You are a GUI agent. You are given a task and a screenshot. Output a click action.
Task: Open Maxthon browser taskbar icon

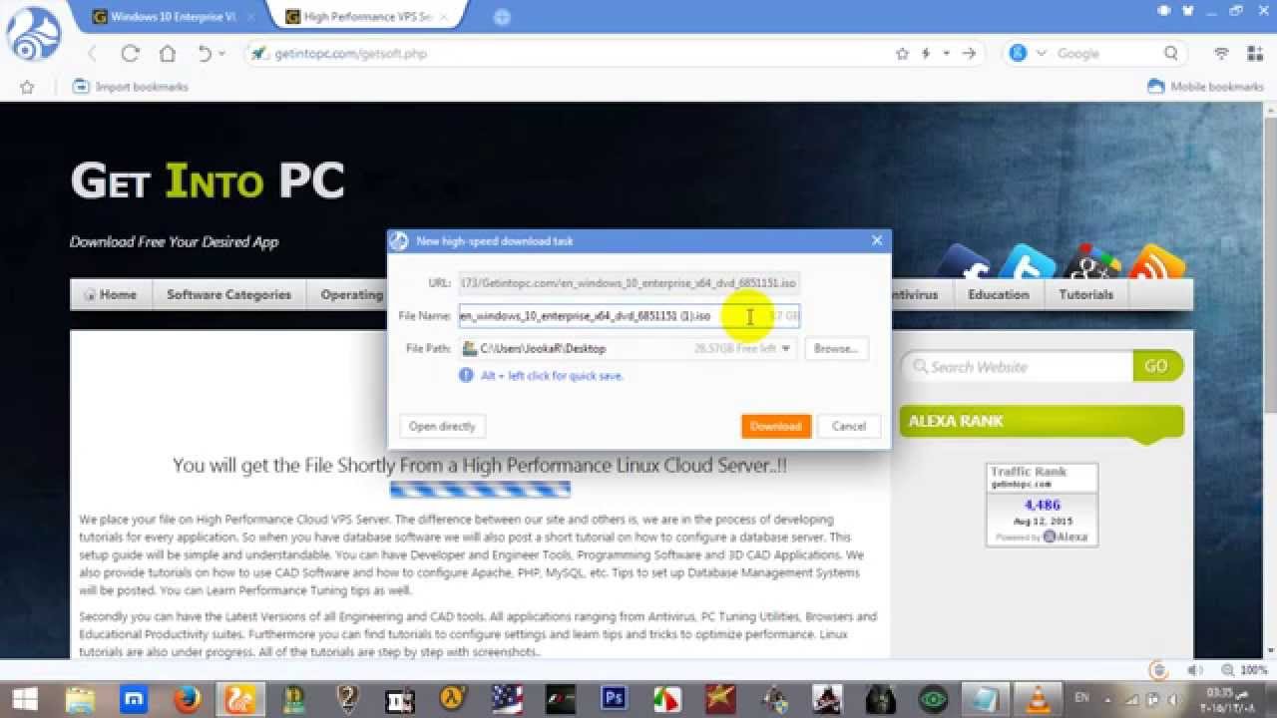(134, 699)
